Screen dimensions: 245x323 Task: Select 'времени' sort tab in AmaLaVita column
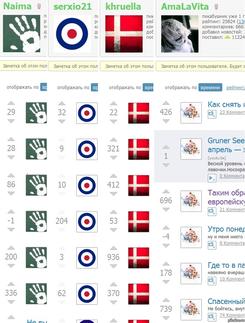pyautogui.click(x=210, y=87)
